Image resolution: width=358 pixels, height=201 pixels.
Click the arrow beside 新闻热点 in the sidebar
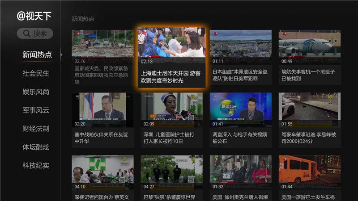61,54
